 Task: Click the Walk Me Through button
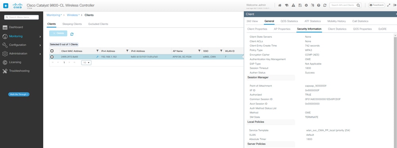point(19,94)
